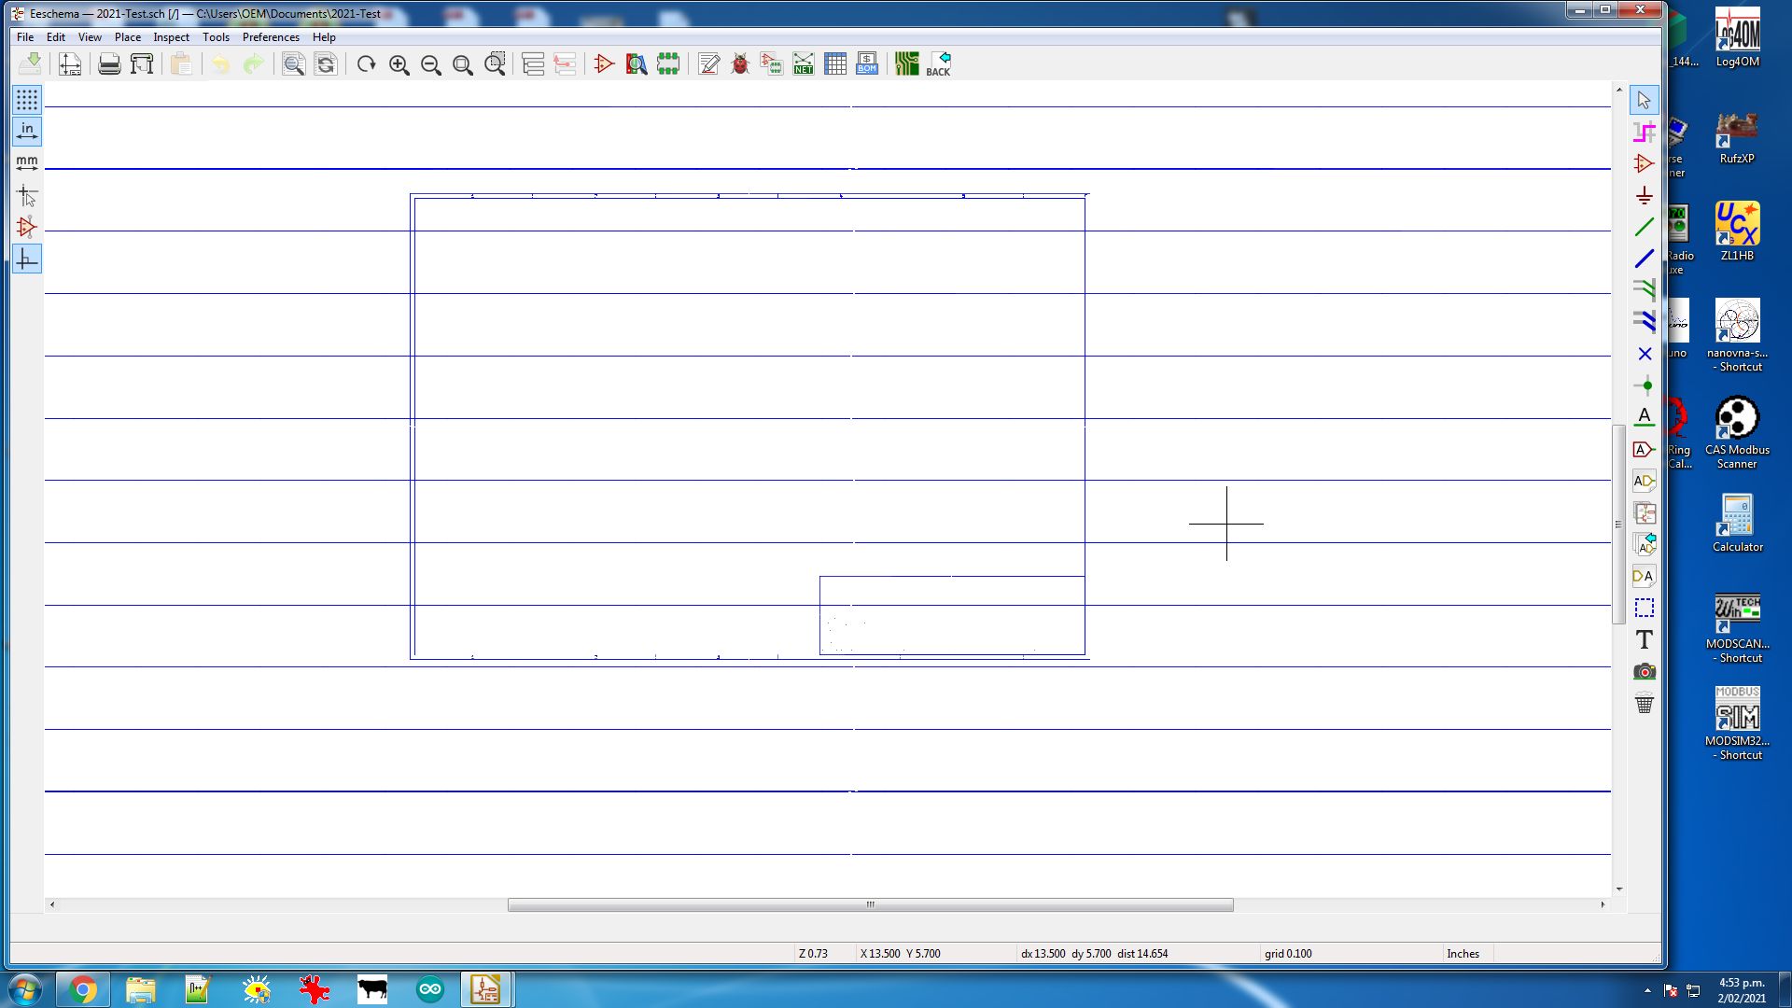Click the 'grid 0.100' status bar text

coord(1288,954)
